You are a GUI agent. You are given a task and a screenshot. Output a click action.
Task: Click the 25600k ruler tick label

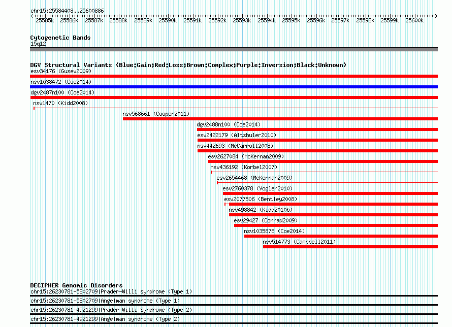[414, 20]
